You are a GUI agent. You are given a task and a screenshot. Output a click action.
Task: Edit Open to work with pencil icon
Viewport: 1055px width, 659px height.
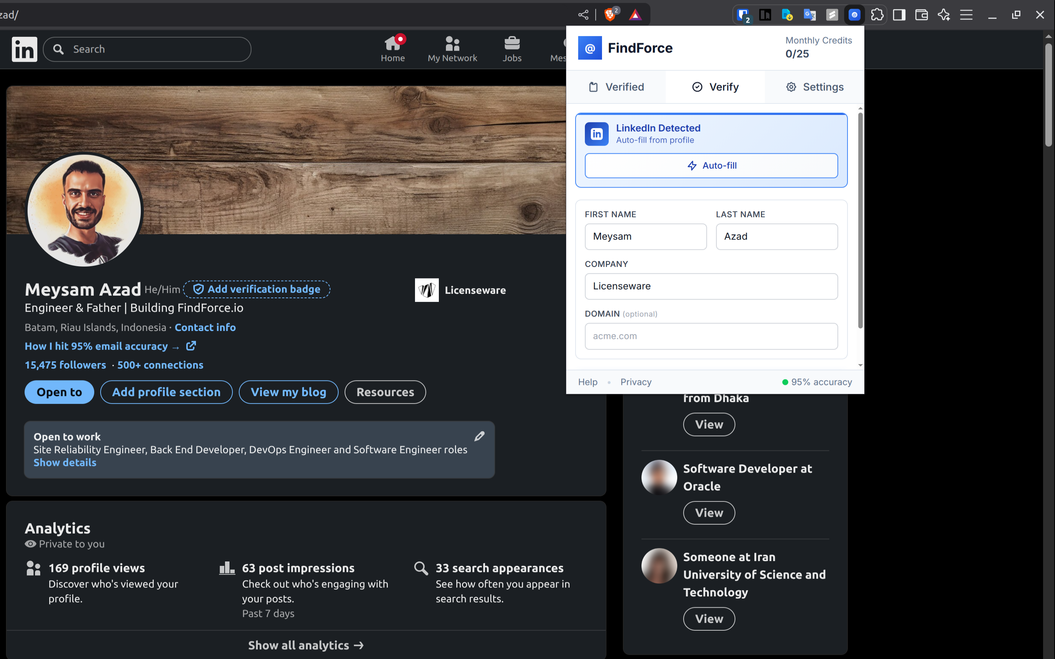(479, 436)
